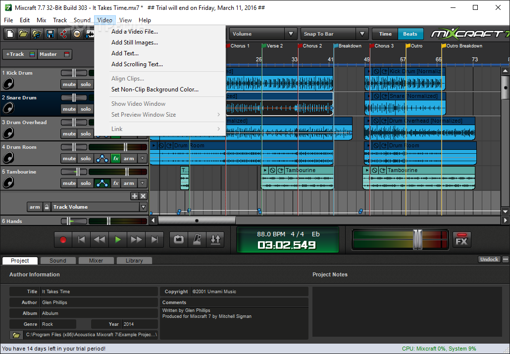Image resolution: width=510 pixels, height=354 pixels.
Task: Solo the 5 Tambourine track
Action: (x=86, y=183)
